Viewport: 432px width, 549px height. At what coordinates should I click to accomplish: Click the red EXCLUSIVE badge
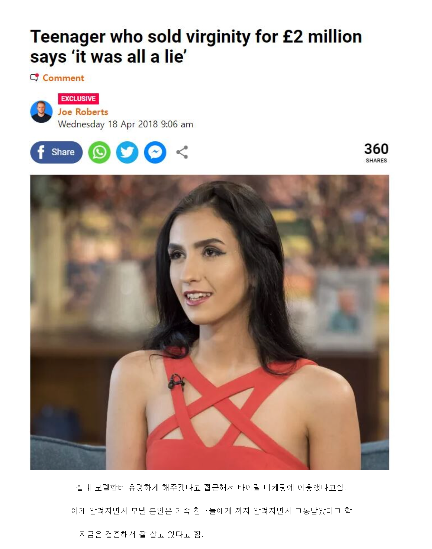tap(78, 99)
